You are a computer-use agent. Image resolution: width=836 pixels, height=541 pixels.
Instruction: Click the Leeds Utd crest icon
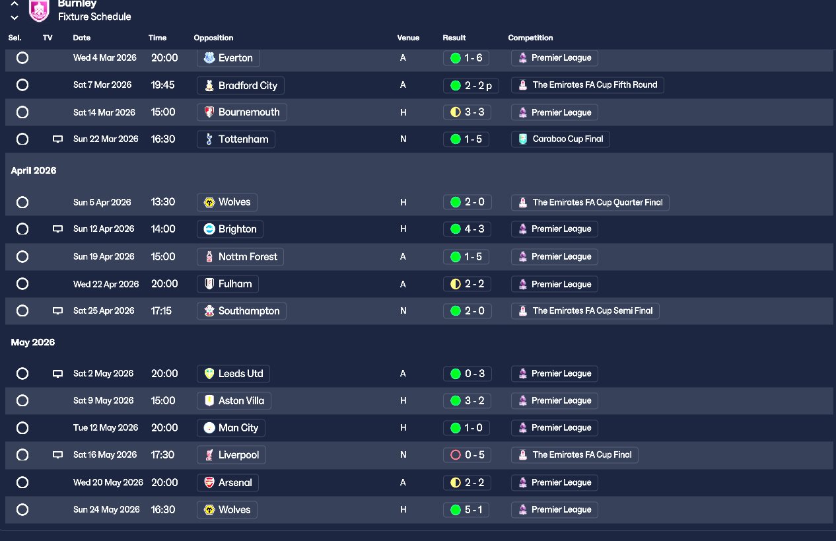click(x=209, y=374)
